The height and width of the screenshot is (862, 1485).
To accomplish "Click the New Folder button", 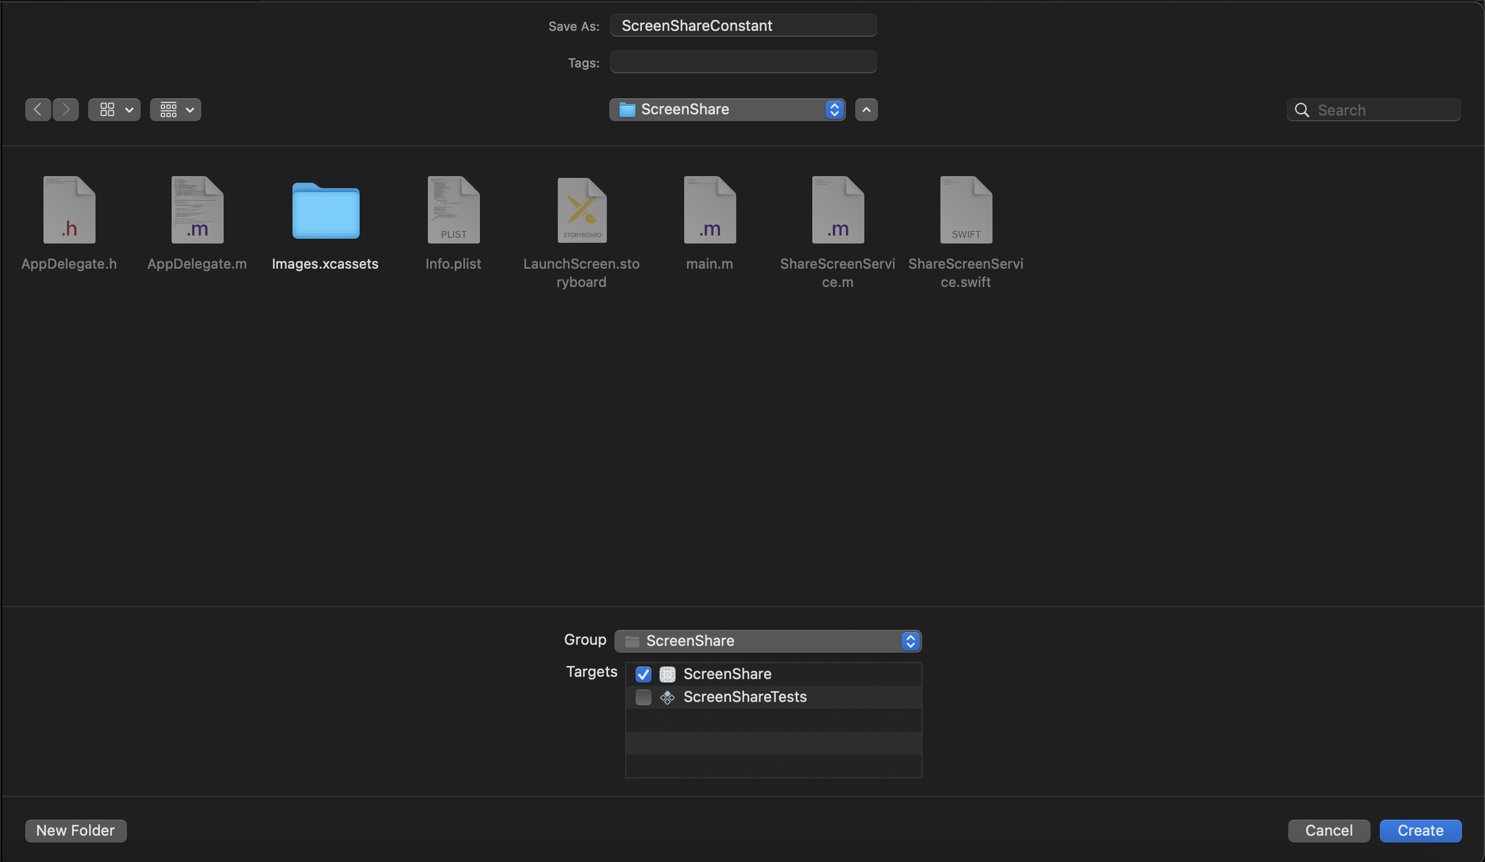I will [75, 830].
